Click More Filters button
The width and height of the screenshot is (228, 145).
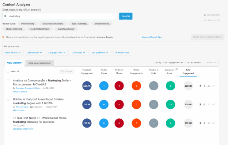(x=122, y=52)
